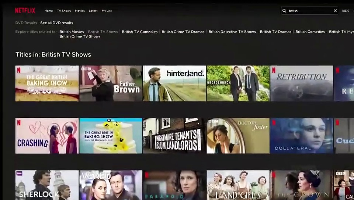Open the TV Shows menu

point(64,11)
